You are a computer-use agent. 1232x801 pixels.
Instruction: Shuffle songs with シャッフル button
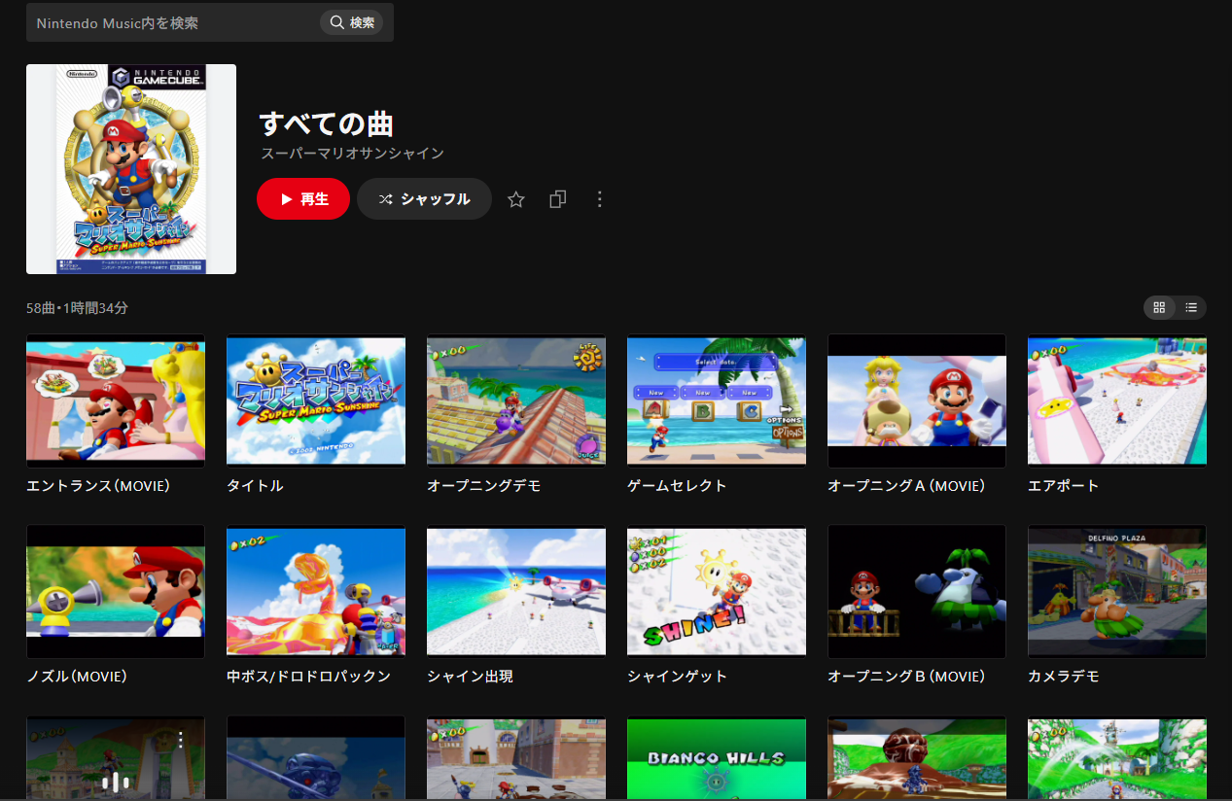pos(424,199)
